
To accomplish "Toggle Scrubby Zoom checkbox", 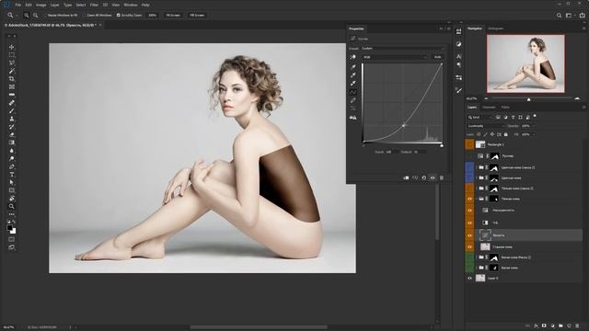I will tap(119, 16).
